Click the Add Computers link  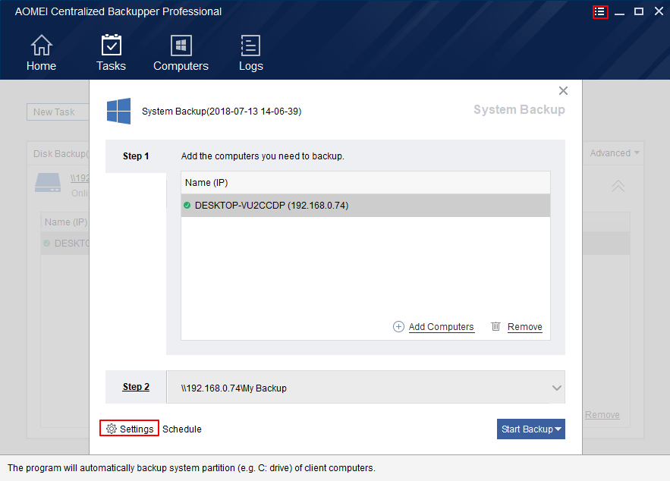pyautogui.click(x=442, y=327)
